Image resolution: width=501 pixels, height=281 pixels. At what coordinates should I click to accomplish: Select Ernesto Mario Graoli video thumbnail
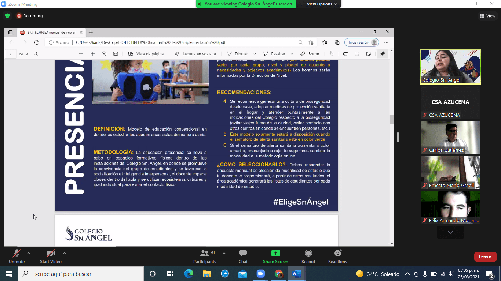pyautogui.click(x=450, y=172)
